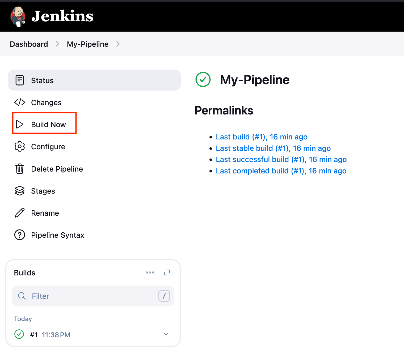Click the Build Now play icon
Viewport: 404px width, 358px height.
(x=20, y=124)
